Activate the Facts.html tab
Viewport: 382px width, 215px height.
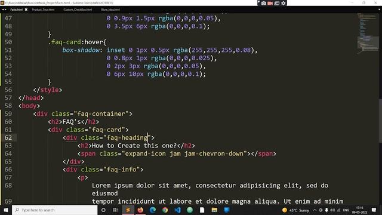(x=16, y=10)
